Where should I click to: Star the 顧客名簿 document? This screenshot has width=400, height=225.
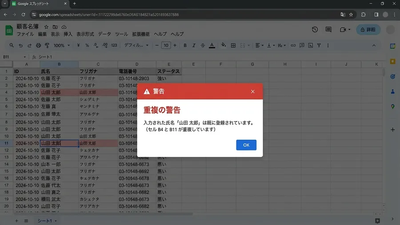pos(46,27)
